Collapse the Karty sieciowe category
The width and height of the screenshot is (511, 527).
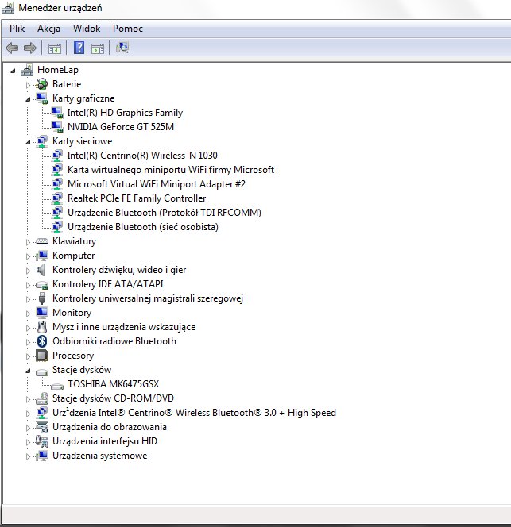coord(28,142)
